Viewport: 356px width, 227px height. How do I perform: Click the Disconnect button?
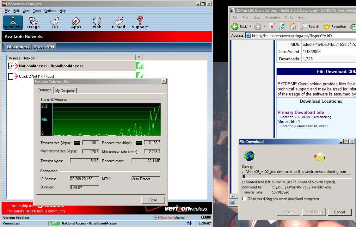point(18,47)
